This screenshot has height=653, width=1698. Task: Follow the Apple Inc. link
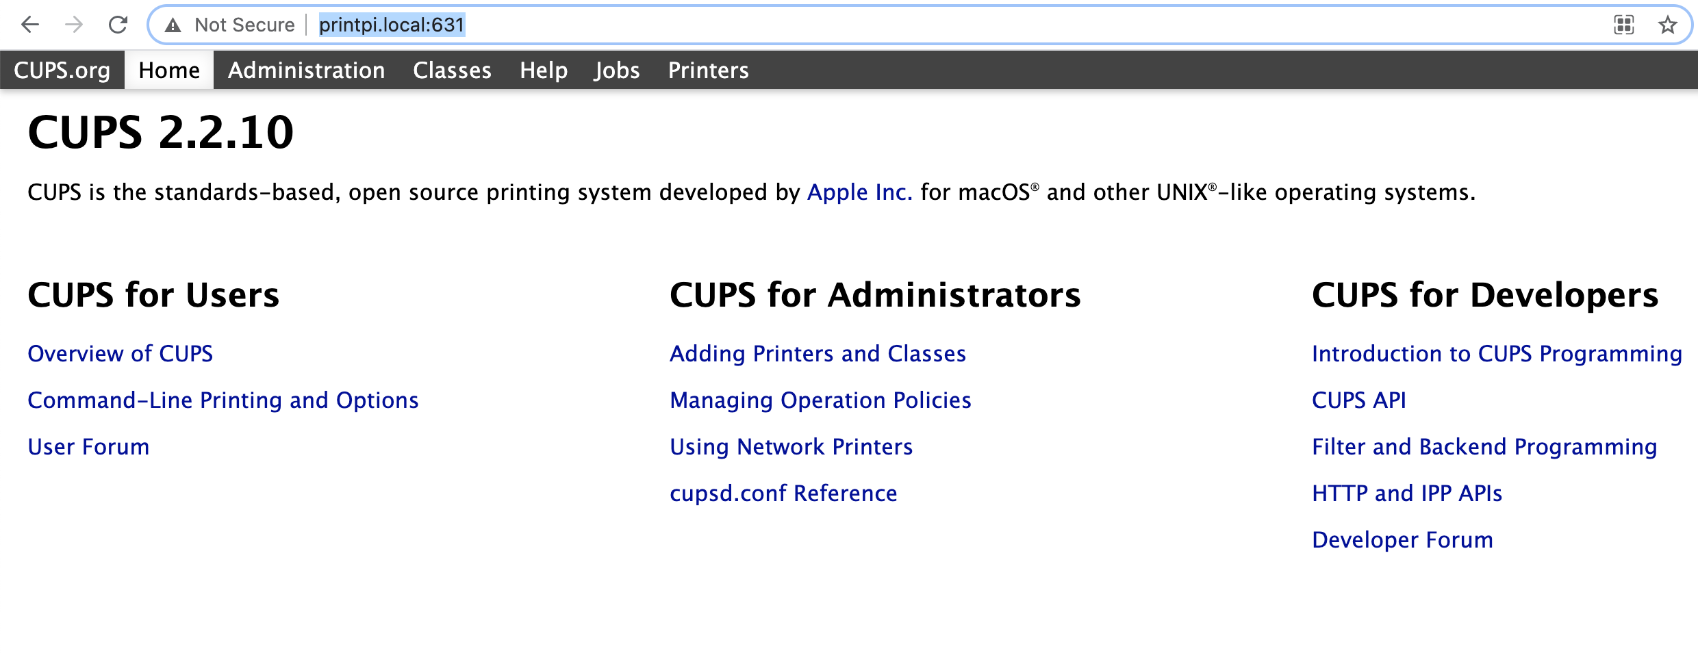859,192
